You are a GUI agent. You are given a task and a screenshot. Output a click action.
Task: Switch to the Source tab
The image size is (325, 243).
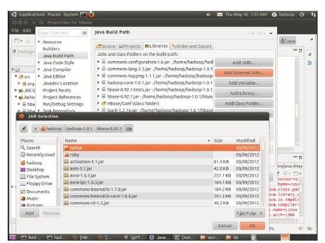tap(106, 46)
